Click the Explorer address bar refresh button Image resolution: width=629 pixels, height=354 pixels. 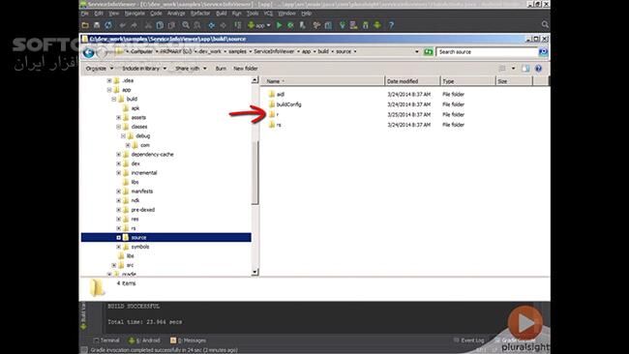428,51
